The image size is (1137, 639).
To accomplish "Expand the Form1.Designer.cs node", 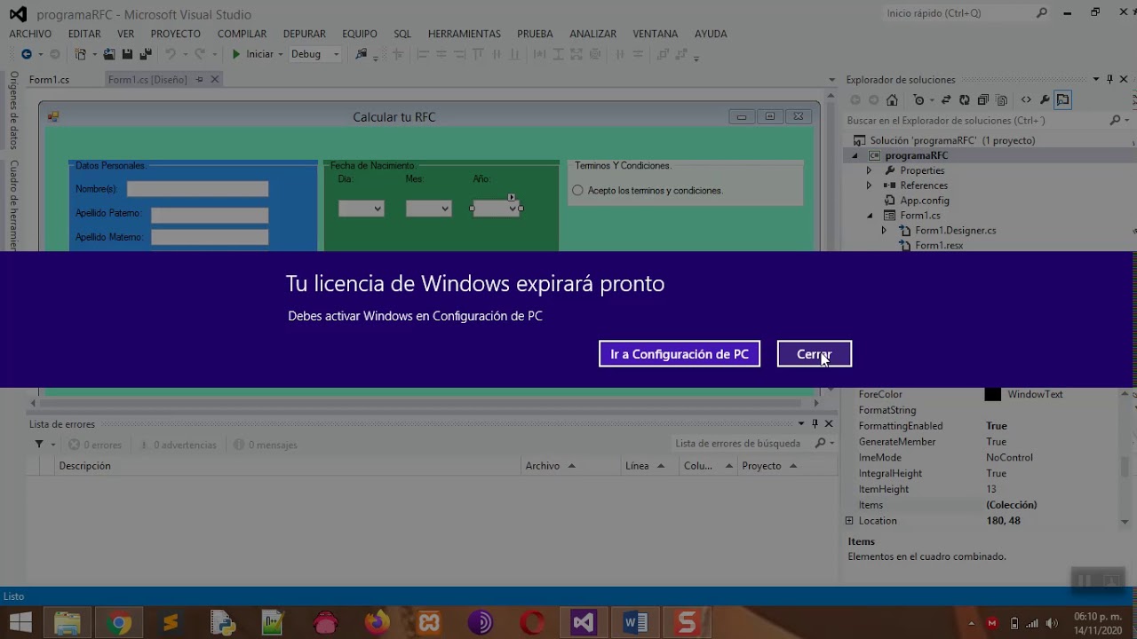I will point(884,230).
